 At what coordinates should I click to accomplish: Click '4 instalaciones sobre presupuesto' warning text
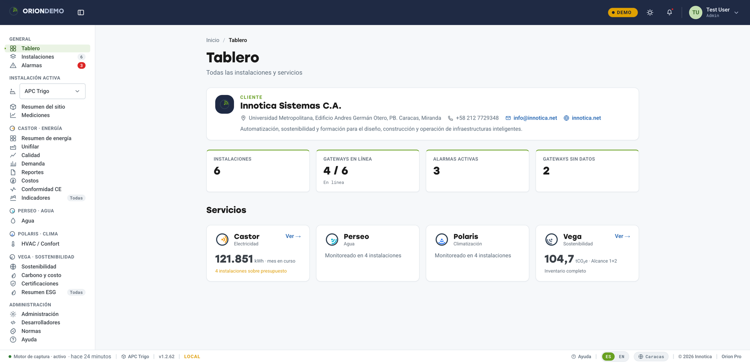pos(251,271)
